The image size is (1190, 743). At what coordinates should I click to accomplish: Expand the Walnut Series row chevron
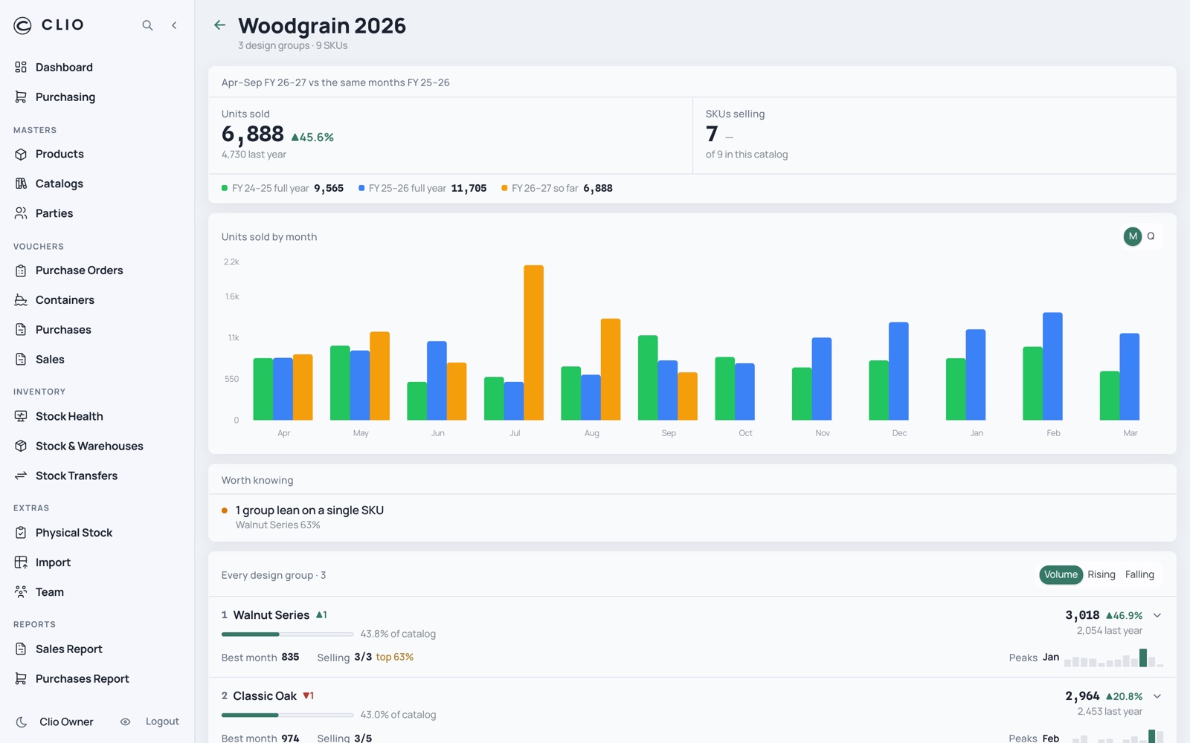[x=1157, y=615]
